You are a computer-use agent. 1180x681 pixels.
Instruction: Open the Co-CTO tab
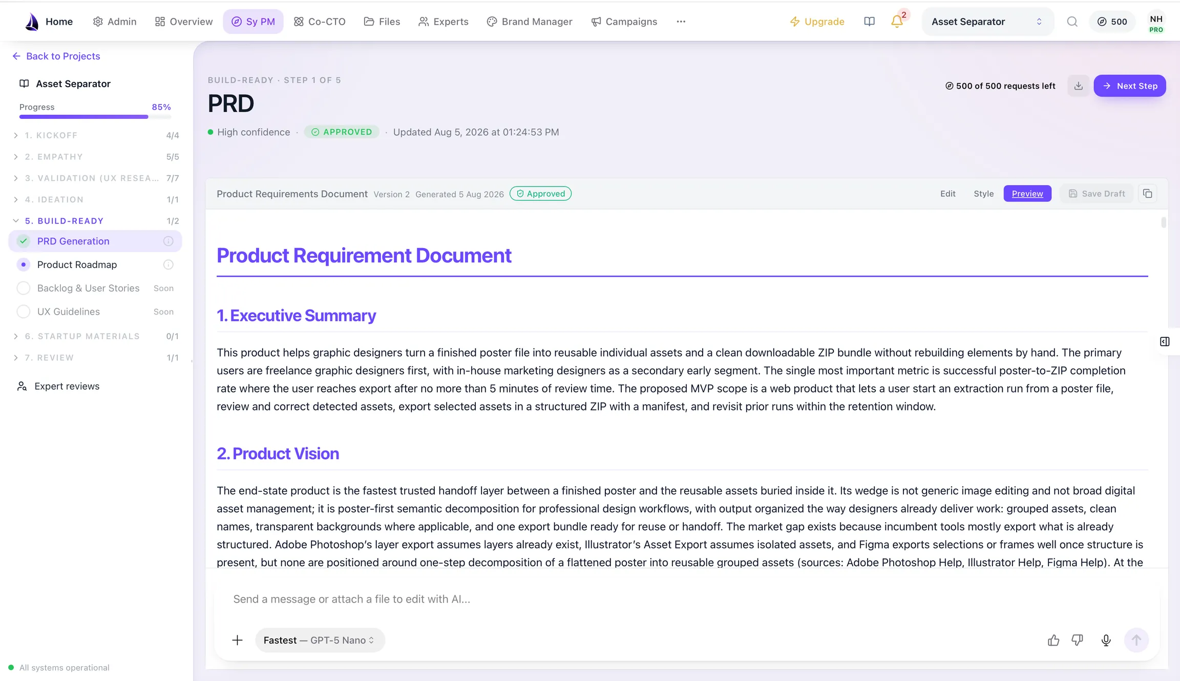pos(320,22)
